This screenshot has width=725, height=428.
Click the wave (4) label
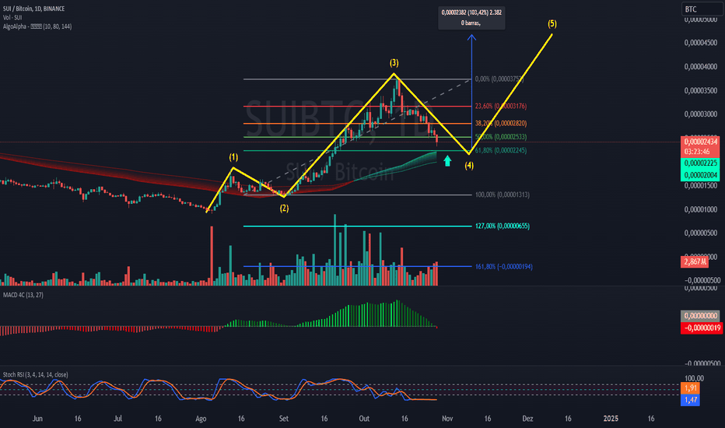(469, 165)
